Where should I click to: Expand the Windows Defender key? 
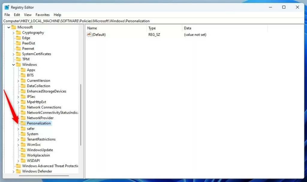pos(13,172)
